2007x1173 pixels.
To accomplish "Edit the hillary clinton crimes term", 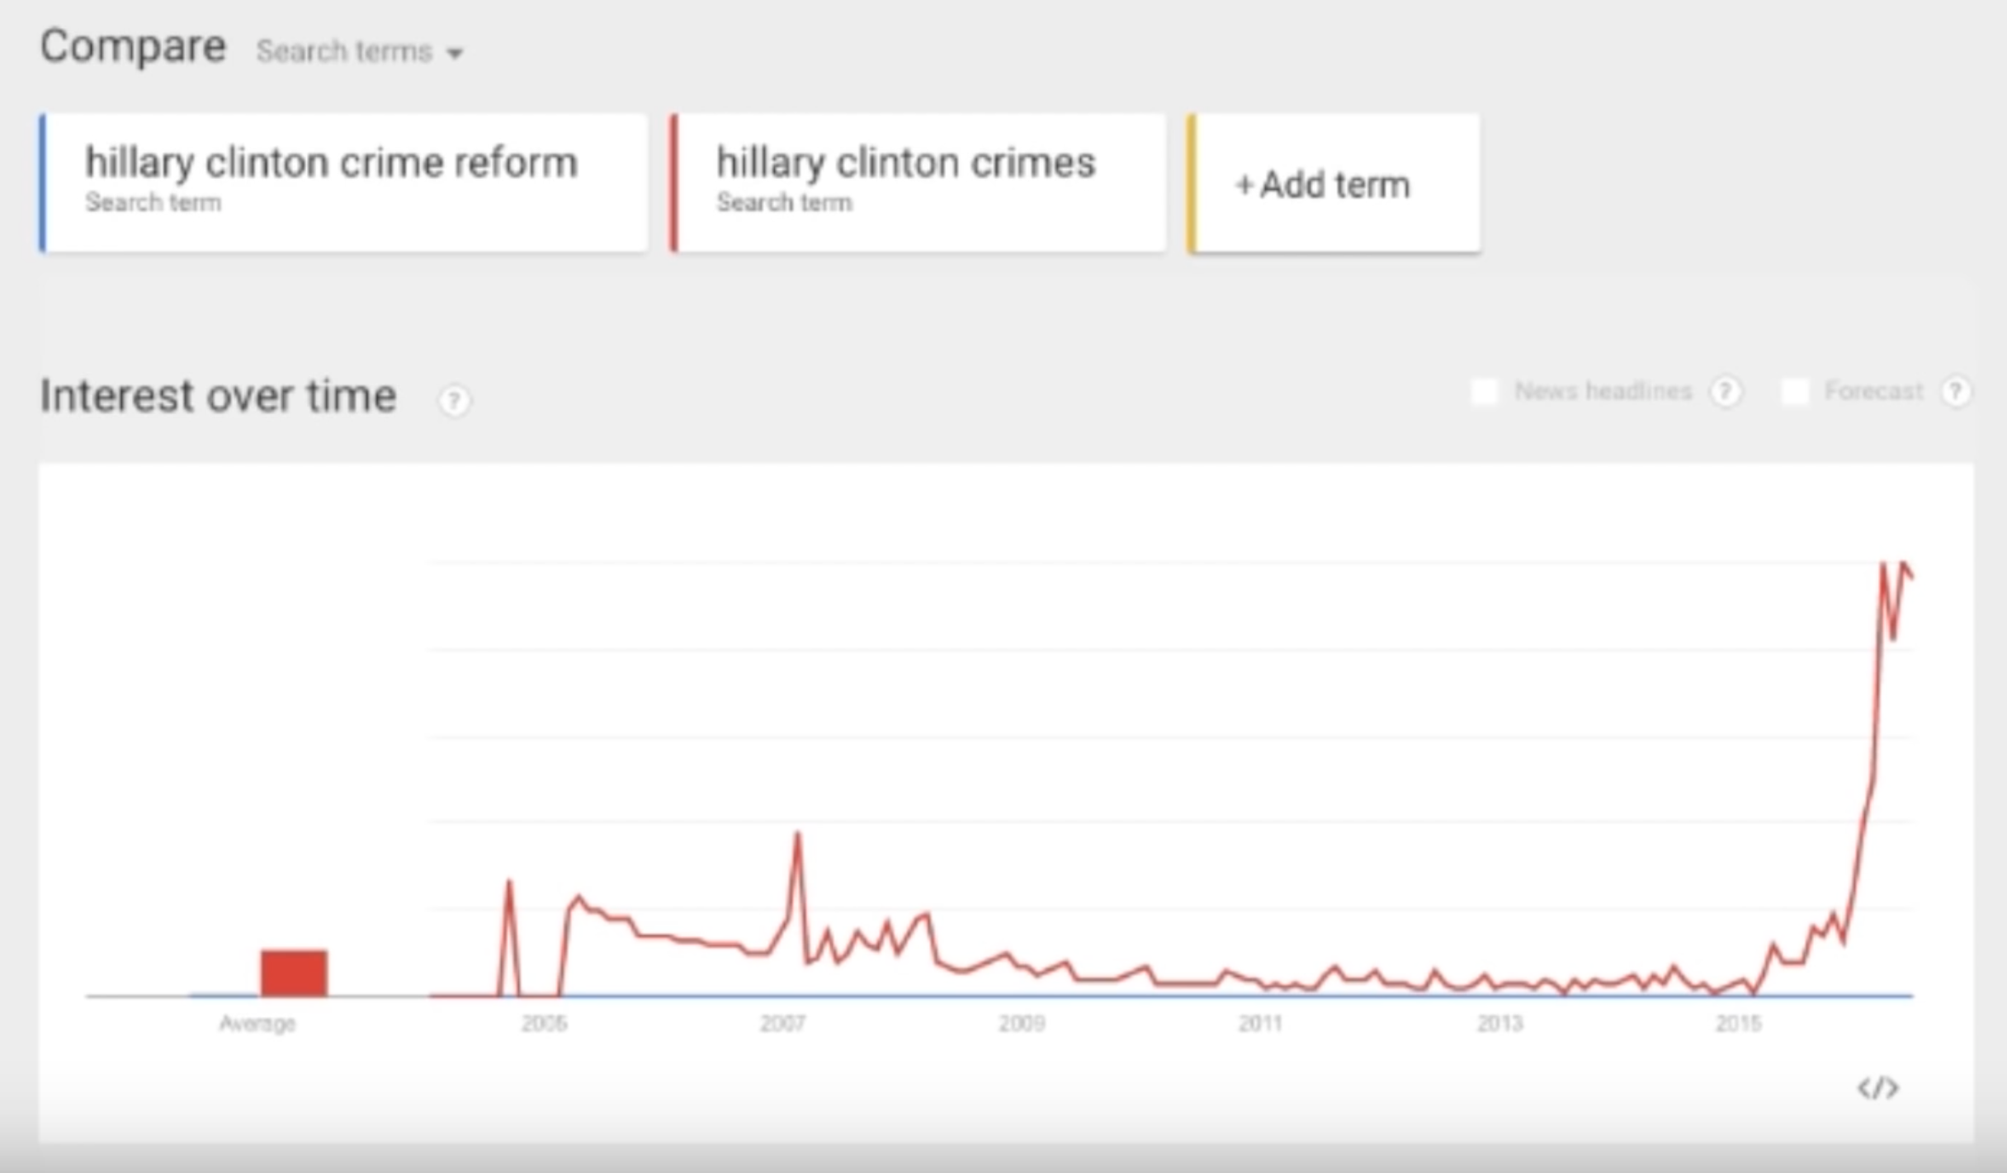I will [918, 183].
